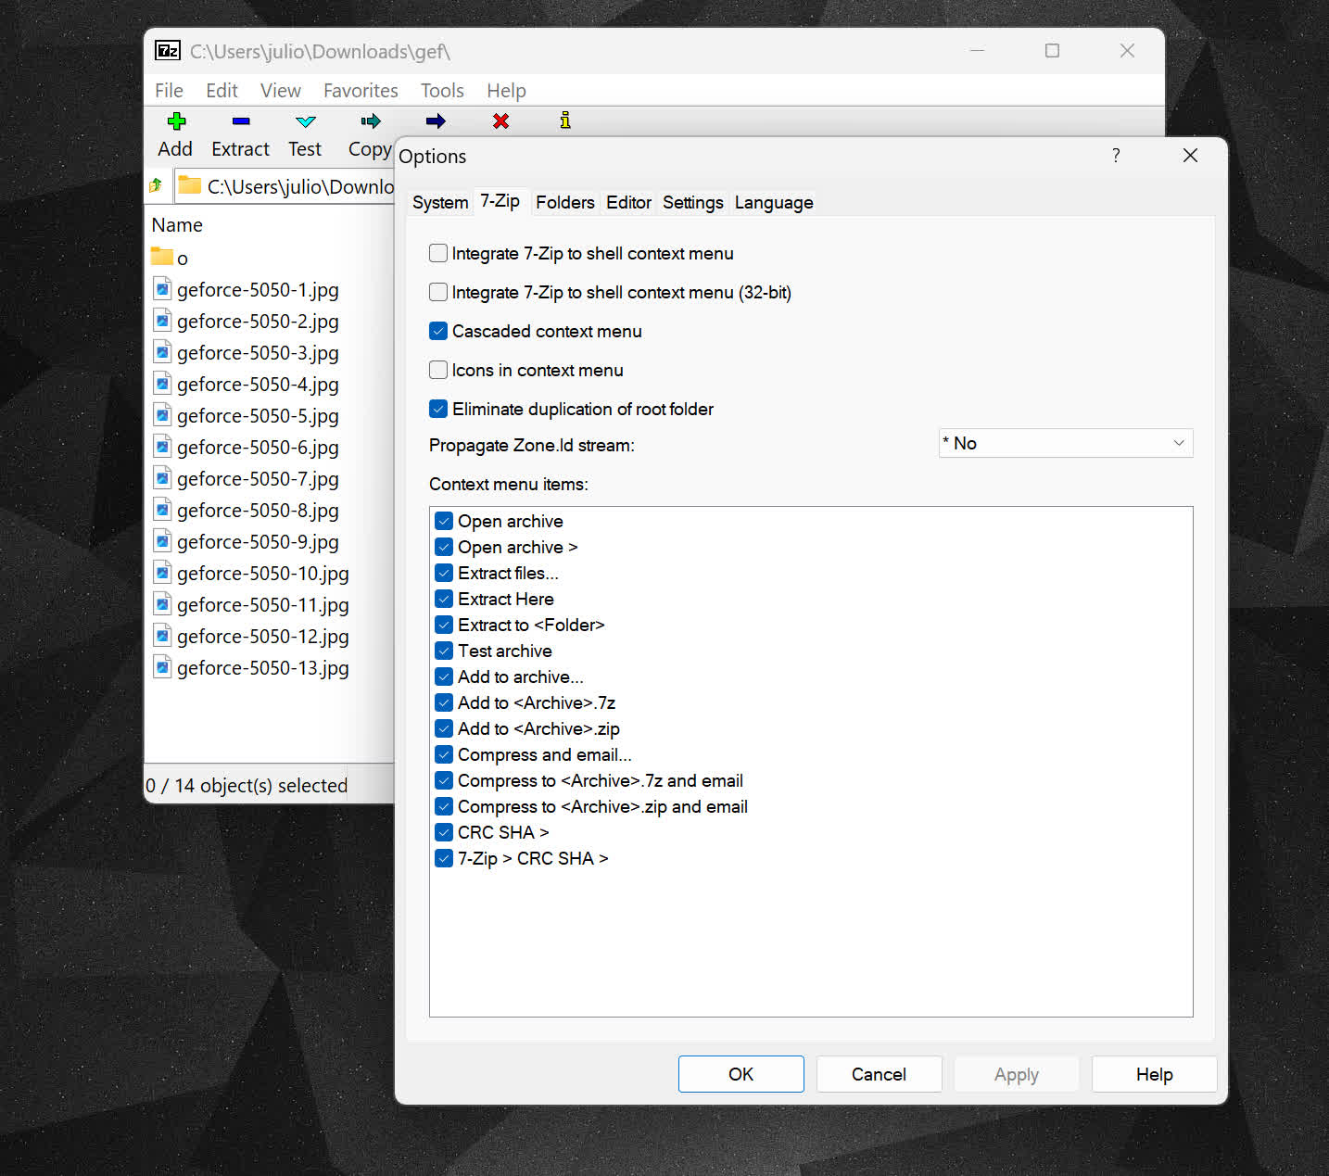Click the question mark help icon in Options
This screenshot has height=1176, width=1329.
(x=1116, y=155)
